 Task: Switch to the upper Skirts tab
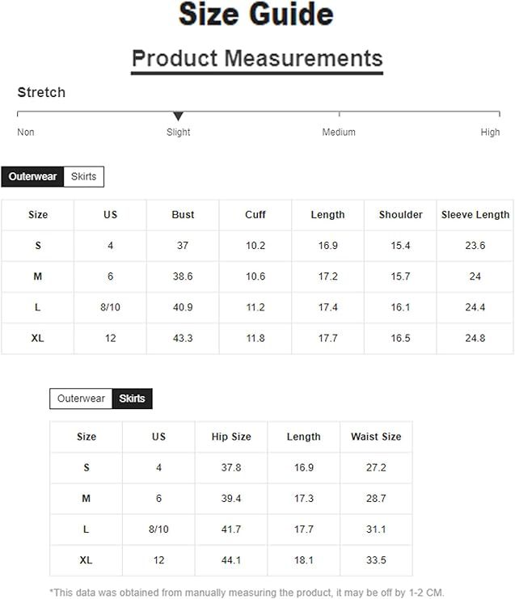(83, 176)
